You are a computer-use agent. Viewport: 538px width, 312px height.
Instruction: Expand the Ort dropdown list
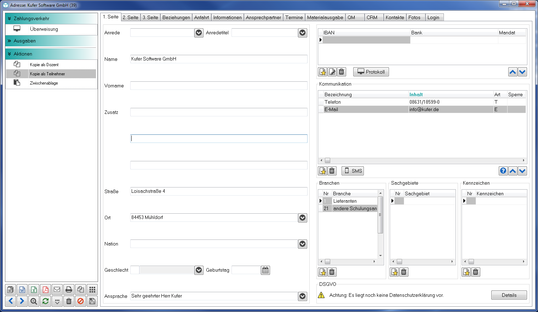[x=303, y=218]
